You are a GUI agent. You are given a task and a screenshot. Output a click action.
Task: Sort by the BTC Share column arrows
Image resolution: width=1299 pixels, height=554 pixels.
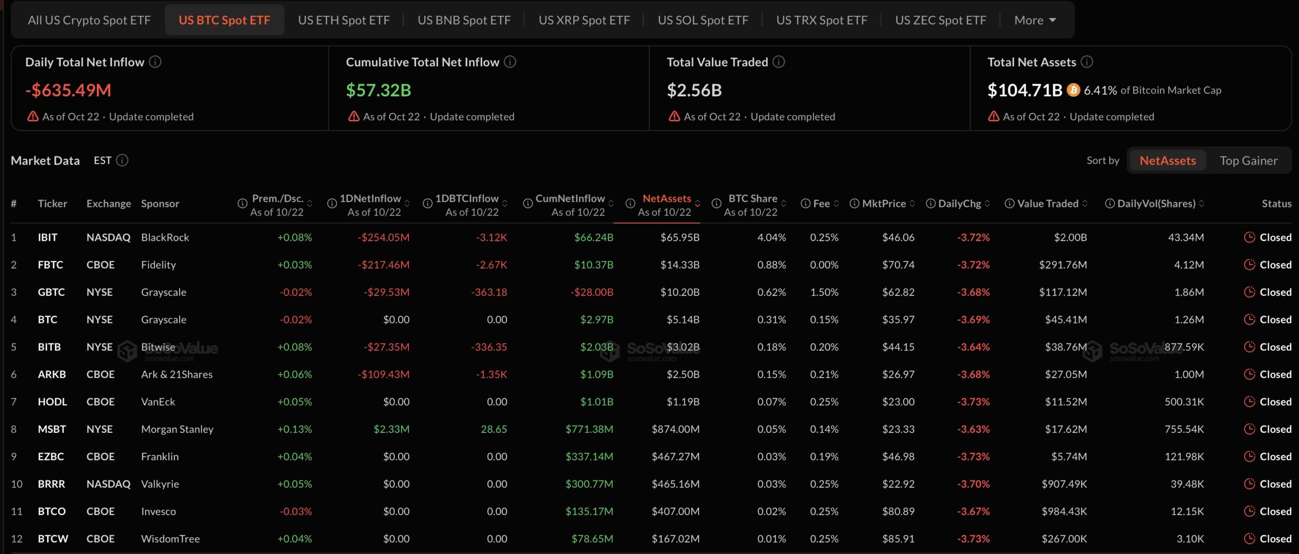click(783, 203)
